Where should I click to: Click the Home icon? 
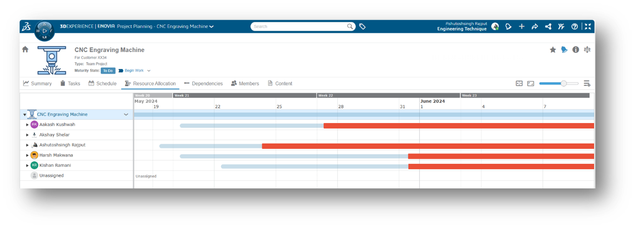coord(25,49)
